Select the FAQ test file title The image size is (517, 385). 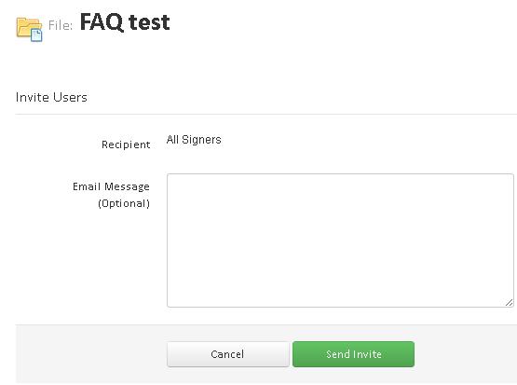(x=125, y=22)
